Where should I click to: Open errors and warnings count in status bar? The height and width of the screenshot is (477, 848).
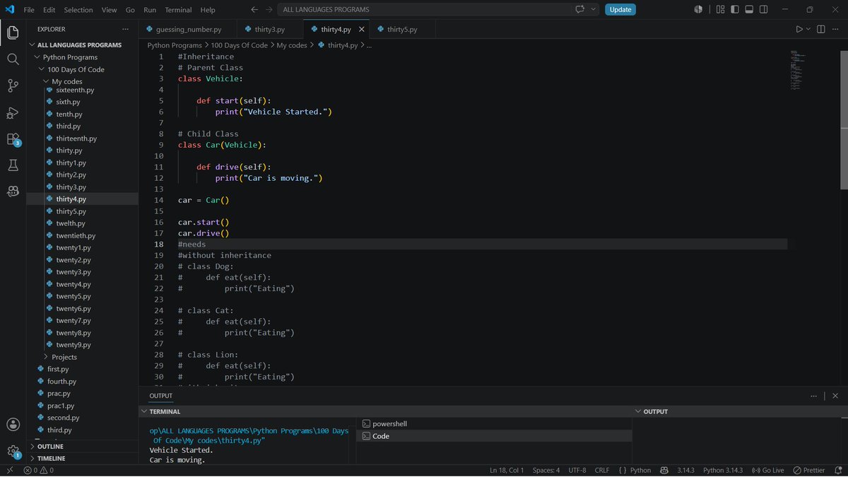(x=39, y=470)
